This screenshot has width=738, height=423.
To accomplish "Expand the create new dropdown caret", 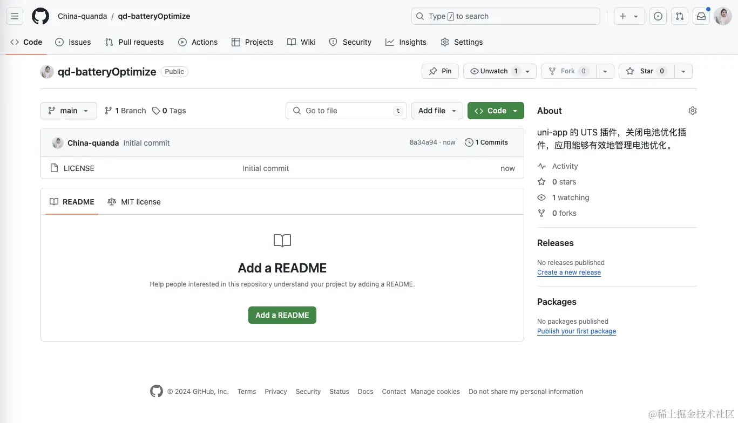I will 637,16.
